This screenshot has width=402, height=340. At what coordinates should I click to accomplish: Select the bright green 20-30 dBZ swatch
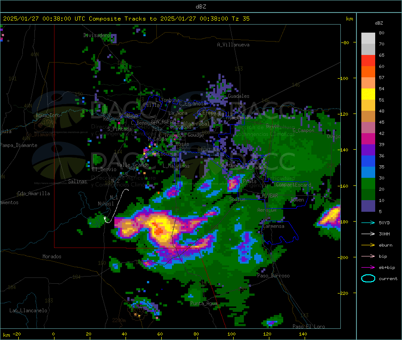tap(368, 183)
